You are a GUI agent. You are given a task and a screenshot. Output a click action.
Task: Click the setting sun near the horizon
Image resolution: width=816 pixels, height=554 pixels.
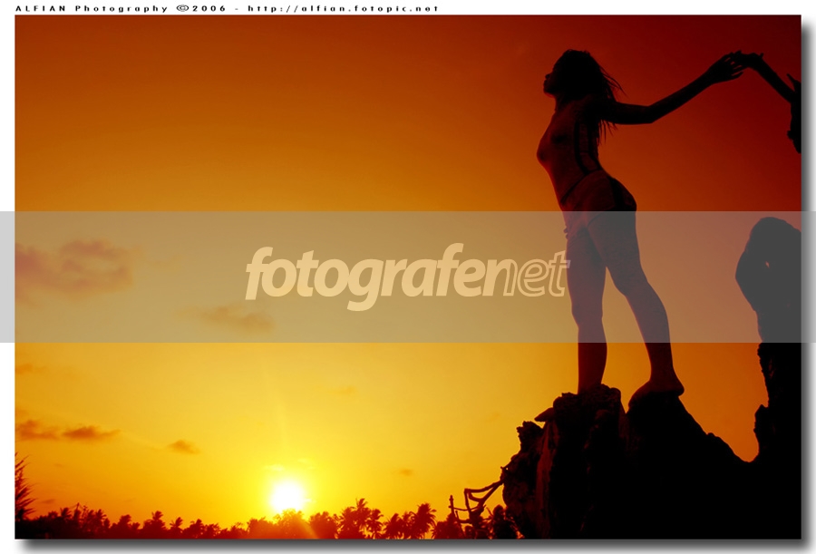pyautogui.click(x=287, y=496)
